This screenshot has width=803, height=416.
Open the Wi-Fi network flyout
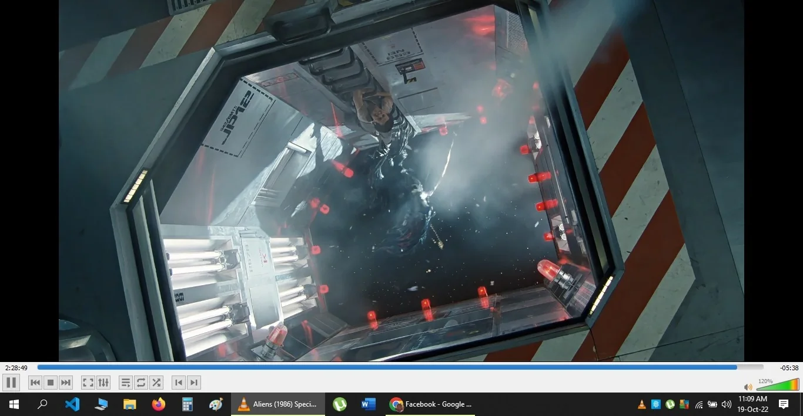(699, 404)
